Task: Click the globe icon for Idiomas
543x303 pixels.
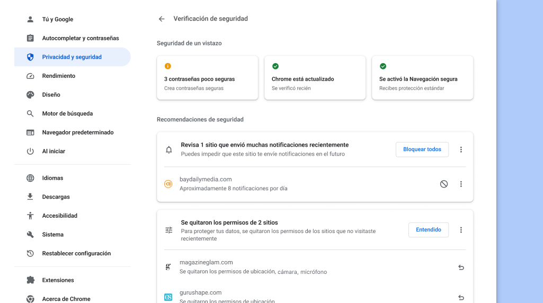Action: (x=31, y=178)
